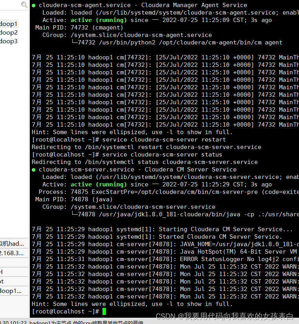The width and height of the screenshot is (299, 324).
Task: Click the 'JAVA_HOME=/usr/java/jdk1.8.0_181' log line
Action: pyautogui.click(x=165, y=244)
